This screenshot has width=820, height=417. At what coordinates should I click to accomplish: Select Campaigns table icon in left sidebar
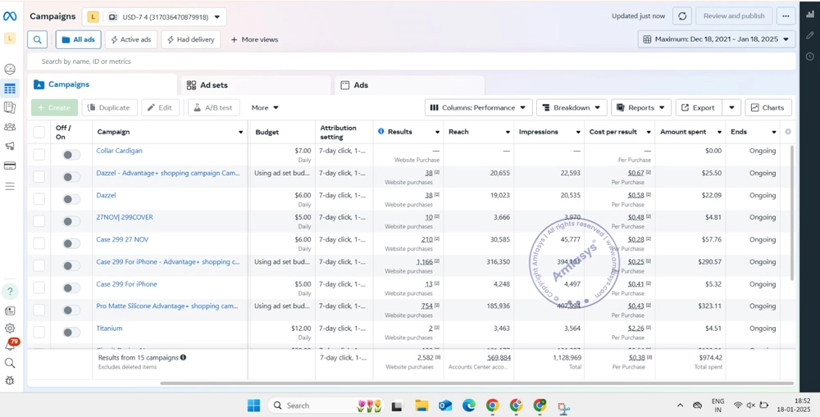click(9, 88)
